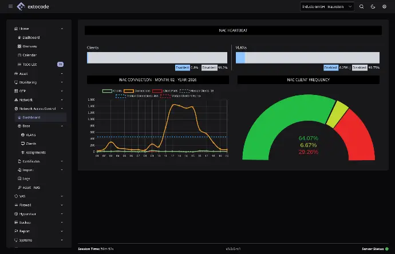Open the Todo List link
Image resolution: width=395 pixels, height=254 pixels.
[30, 64]
